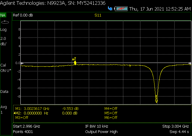Viewport: 192px width, 136px height.
Task: Click the IF BW 10 kHz setting
Action: [x=97, y=126]
